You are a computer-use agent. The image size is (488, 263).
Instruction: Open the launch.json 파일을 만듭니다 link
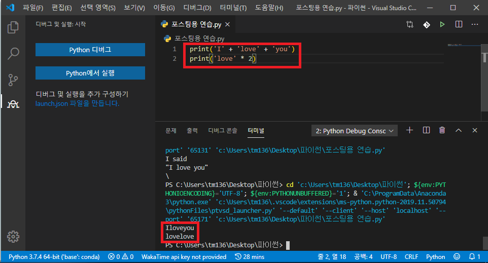(77, 103)
